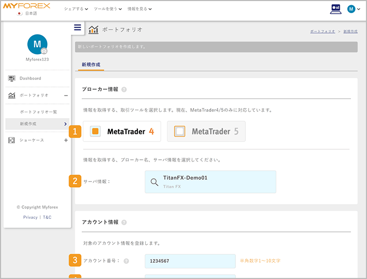Open the user avatar M dropdown in header
The width and height of the screenshot is (367, 279).
click(353, 9)
